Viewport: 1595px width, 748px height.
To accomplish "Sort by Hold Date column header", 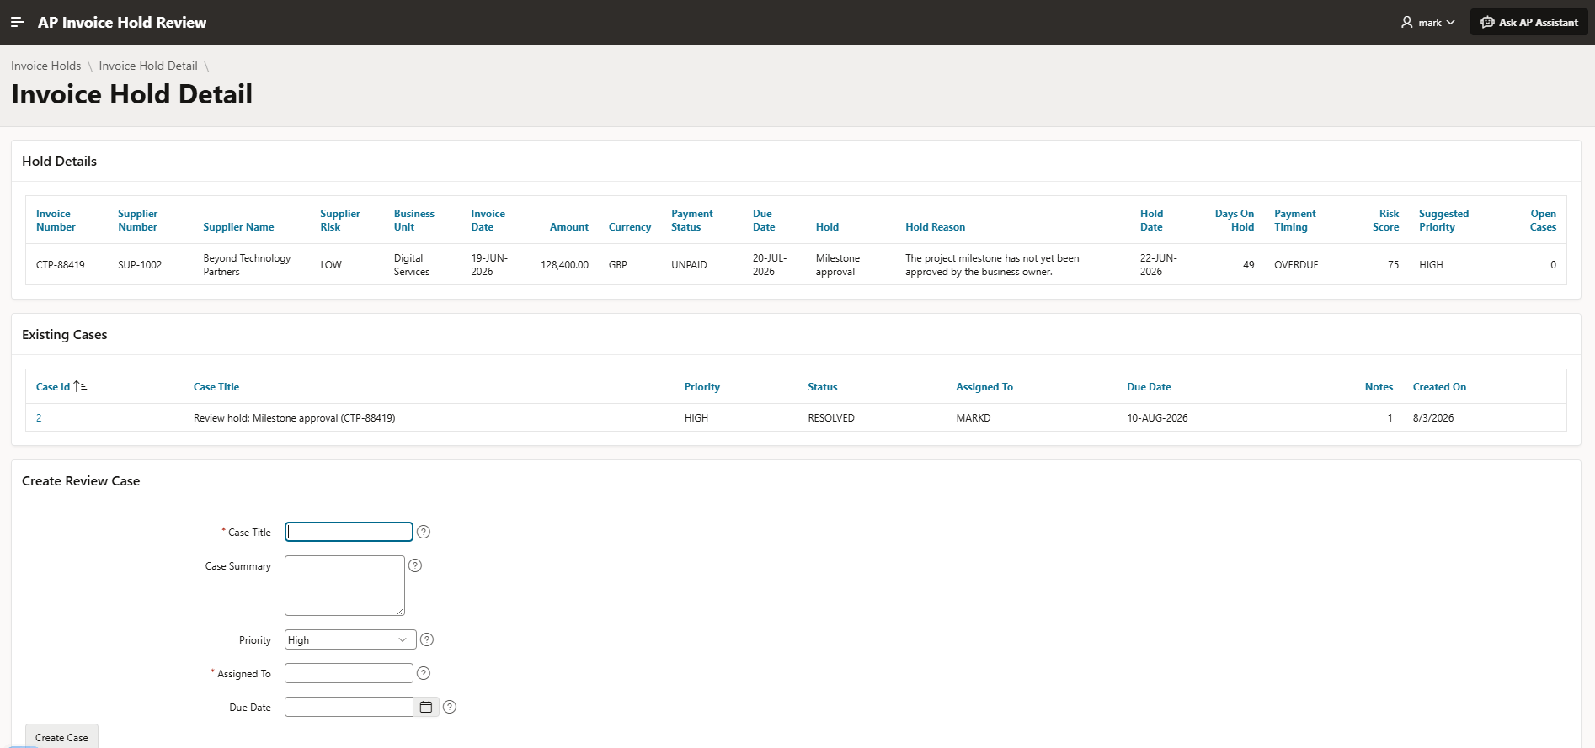I will pyautogui.click(x=1151, y=220).
